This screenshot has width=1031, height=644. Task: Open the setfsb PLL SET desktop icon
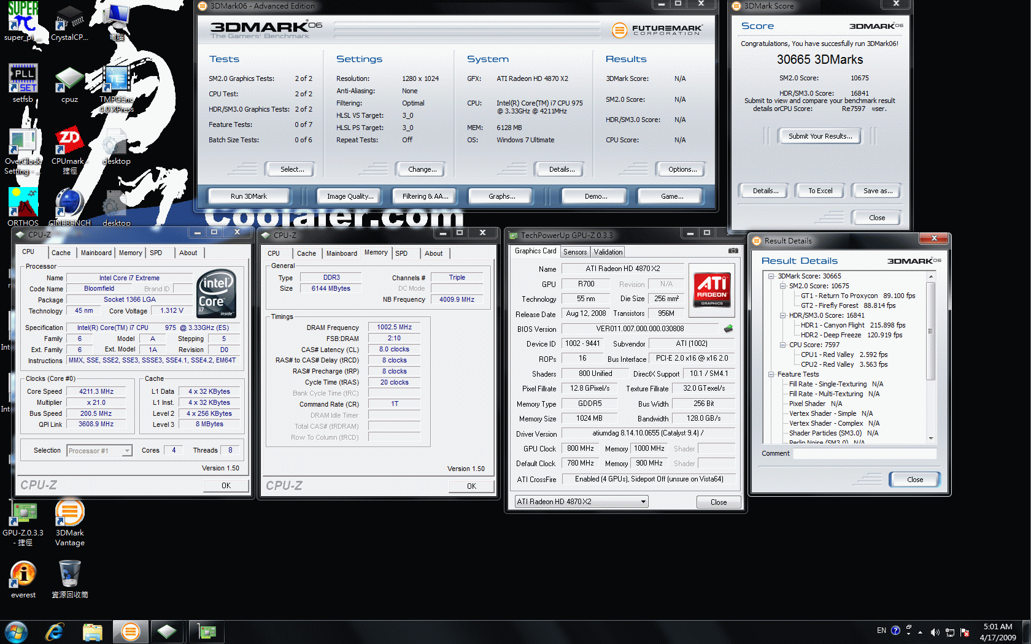(x=23, y=83)
